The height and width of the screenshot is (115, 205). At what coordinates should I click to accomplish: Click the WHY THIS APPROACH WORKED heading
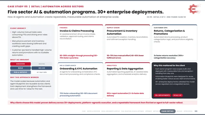click(24, 77)
